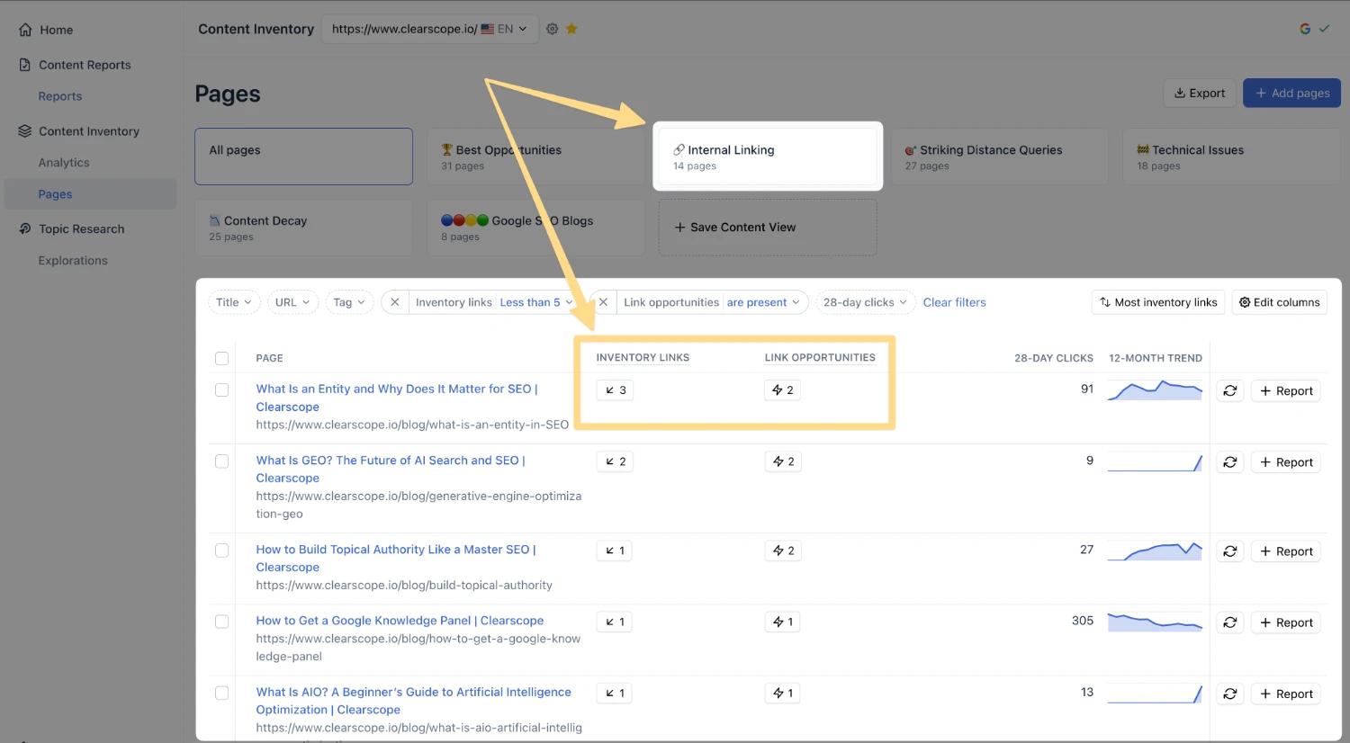Refresh the 'Google Knowledge Panel' row

[x=1230, y=622]
